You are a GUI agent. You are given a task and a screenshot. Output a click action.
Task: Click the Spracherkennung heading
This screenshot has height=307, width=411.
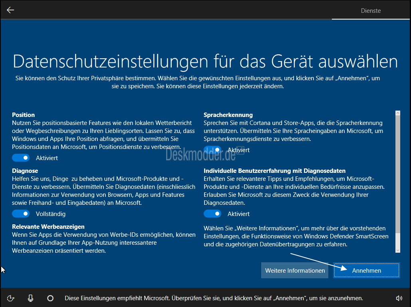tap(228, 115)
